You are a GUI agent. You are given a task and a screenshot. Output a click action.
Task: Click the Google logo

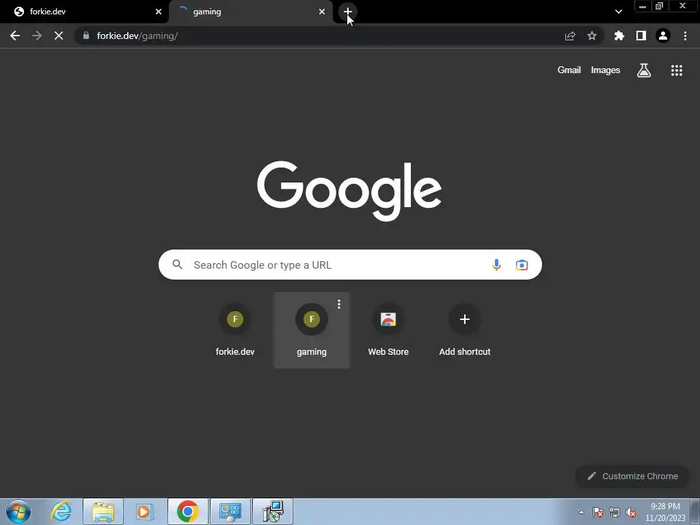(x=349, y=191)
